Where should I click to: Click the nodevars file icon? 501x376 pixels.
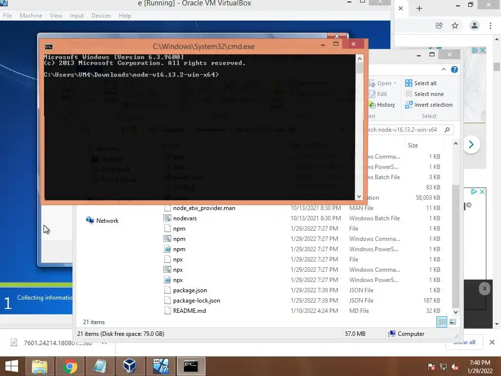[167, 218]
